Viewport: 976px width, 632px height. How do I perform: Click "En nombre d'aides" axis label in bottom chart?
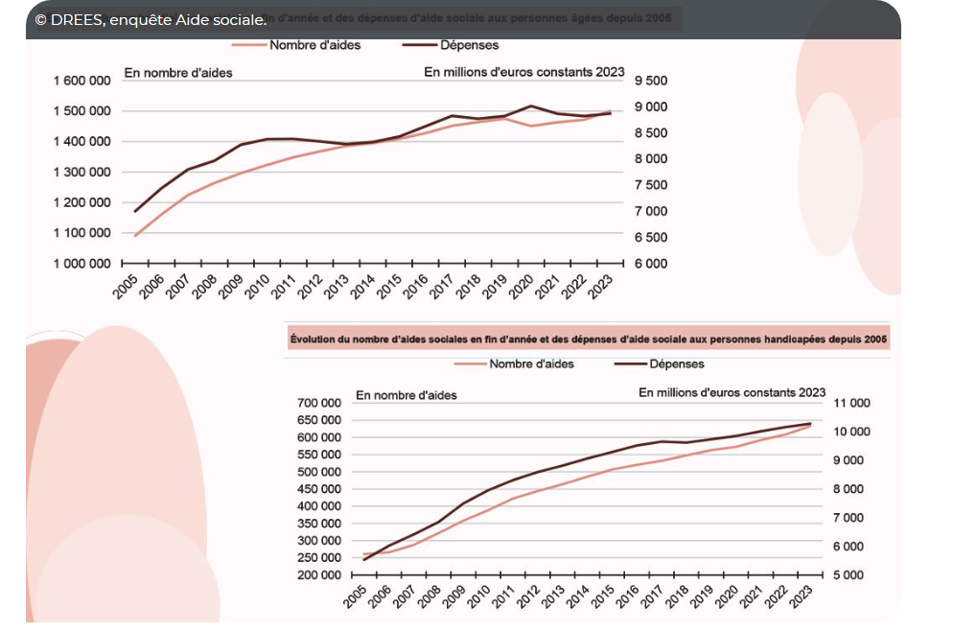(407, 395)
